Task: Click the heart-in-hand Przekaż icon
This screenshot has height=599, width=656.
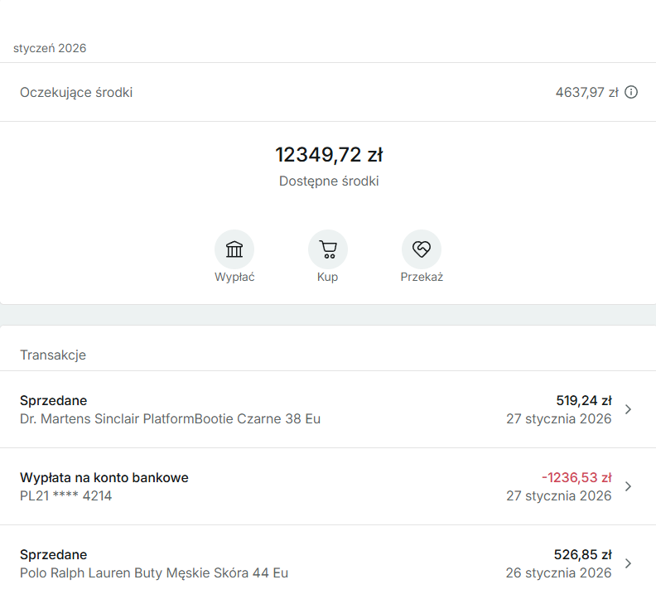Action: tap(422, 249)
